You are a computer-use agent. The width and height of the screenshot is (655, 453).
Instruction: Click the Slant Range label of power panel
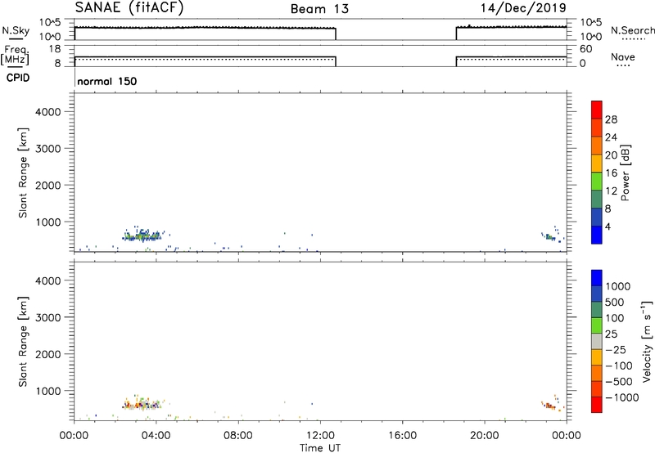pyautogui.click(x=23, y=173)
